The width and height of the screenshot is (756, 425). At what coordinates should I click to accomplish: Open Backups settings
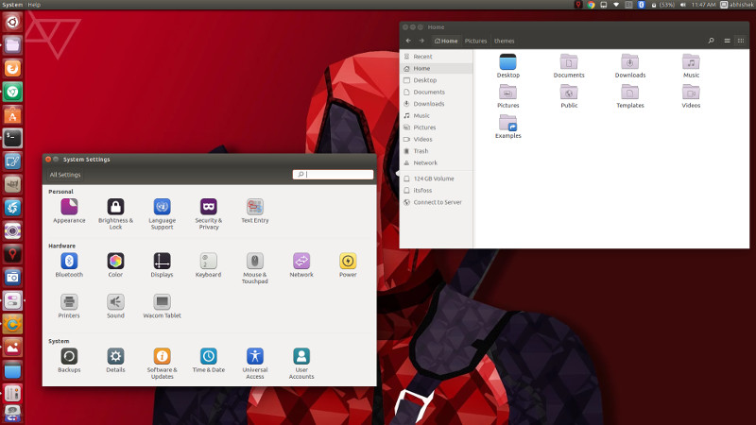click(x=69, y=361)
